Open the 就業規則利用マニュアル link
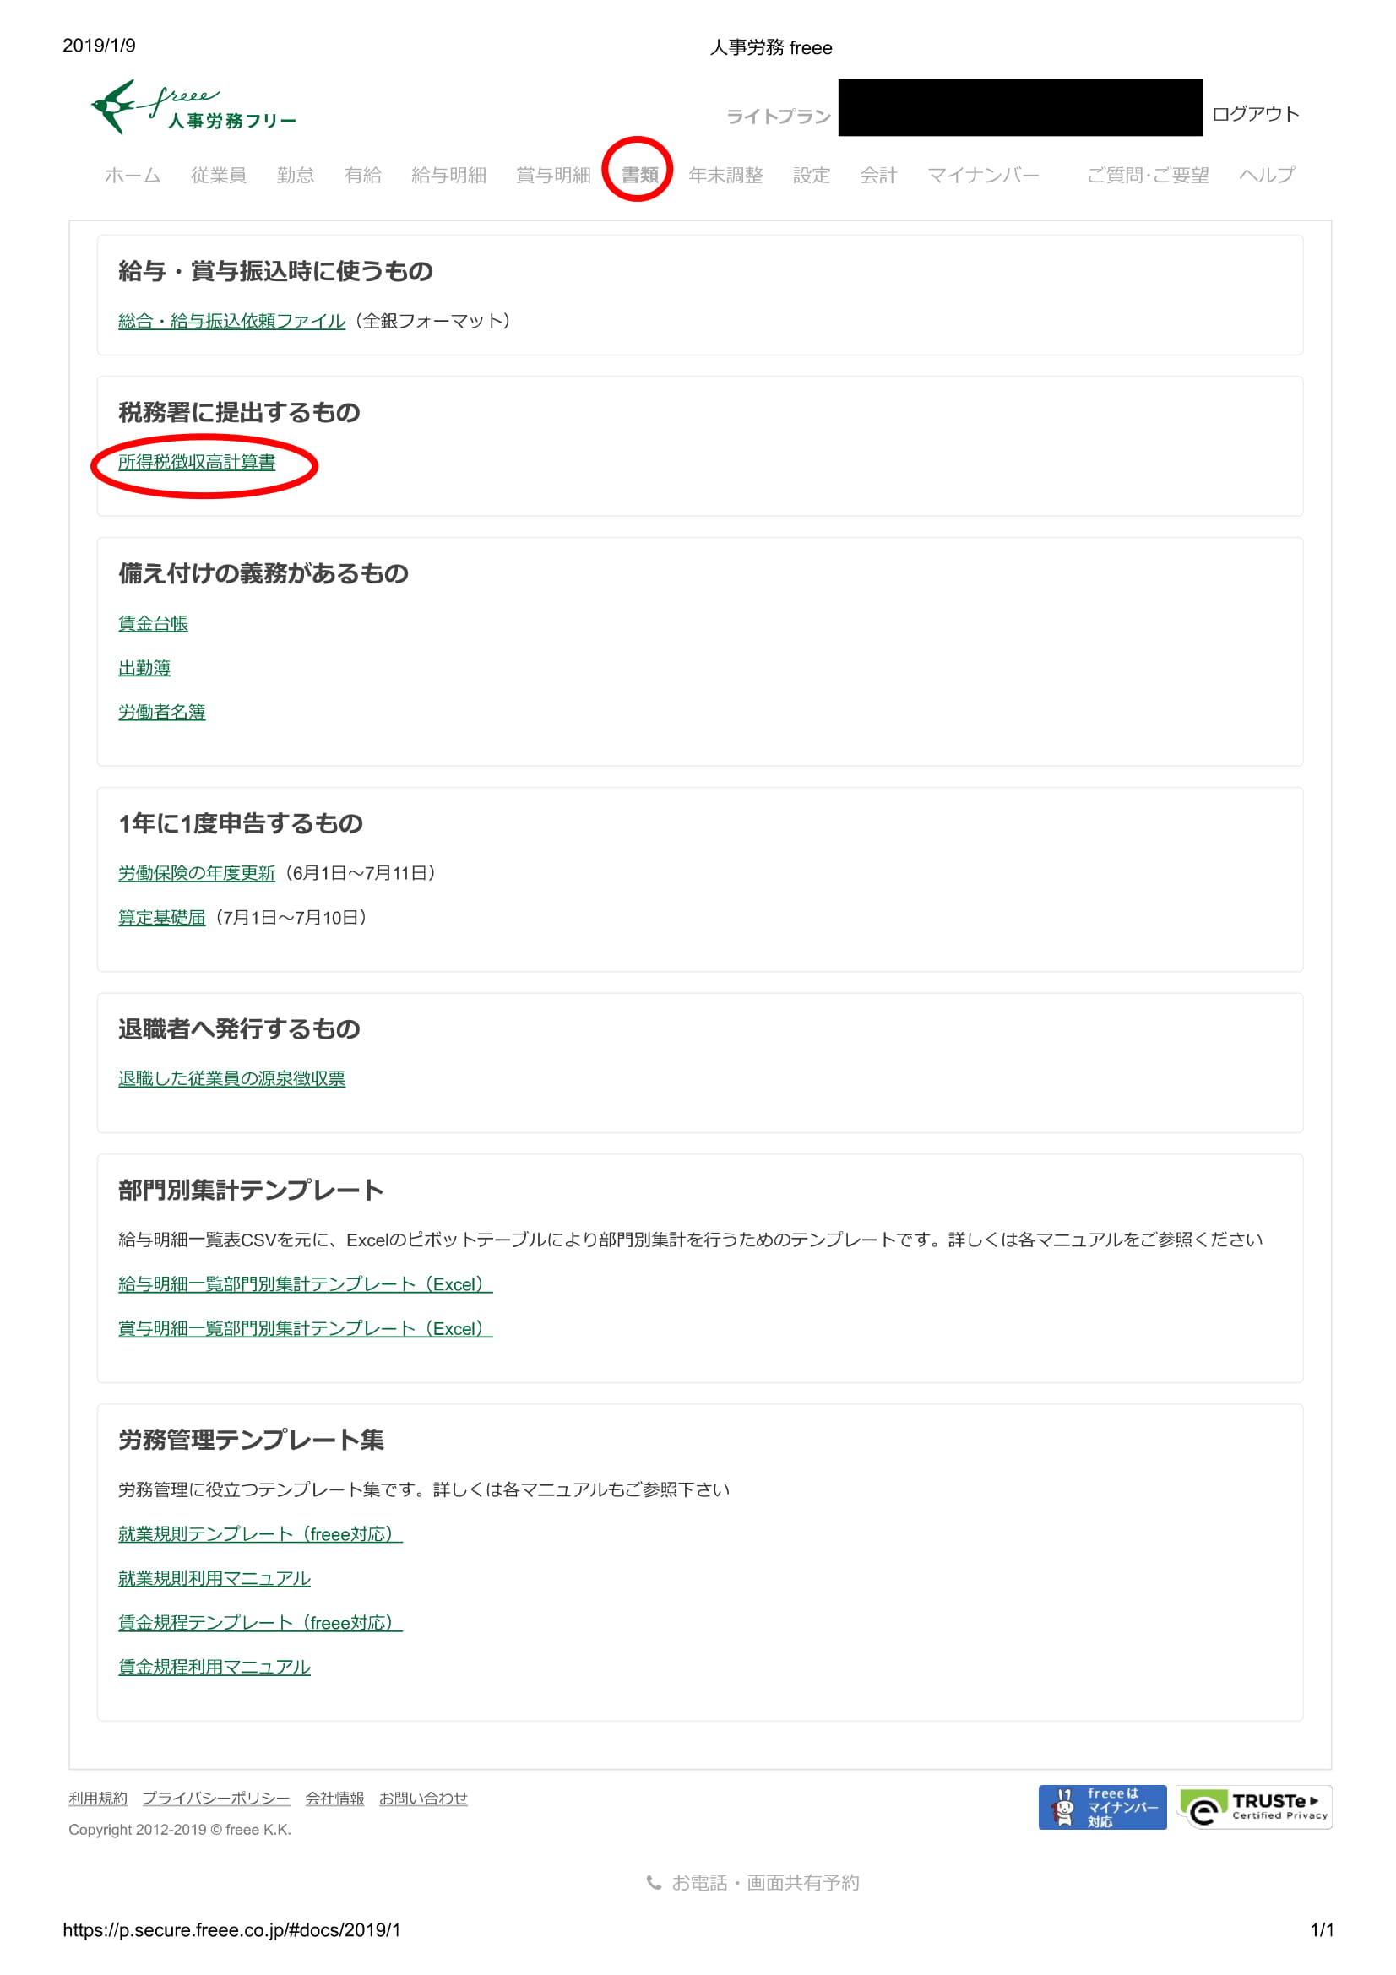The height and width of the screenshot is (1975, 1396). point(215,1578)
